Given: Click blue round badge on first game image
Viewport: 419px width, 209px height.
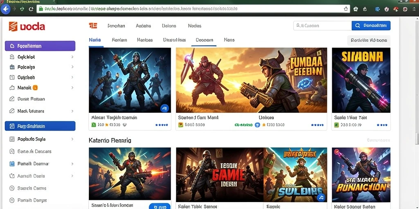Looking at the screenshot, I should point(164,108).
